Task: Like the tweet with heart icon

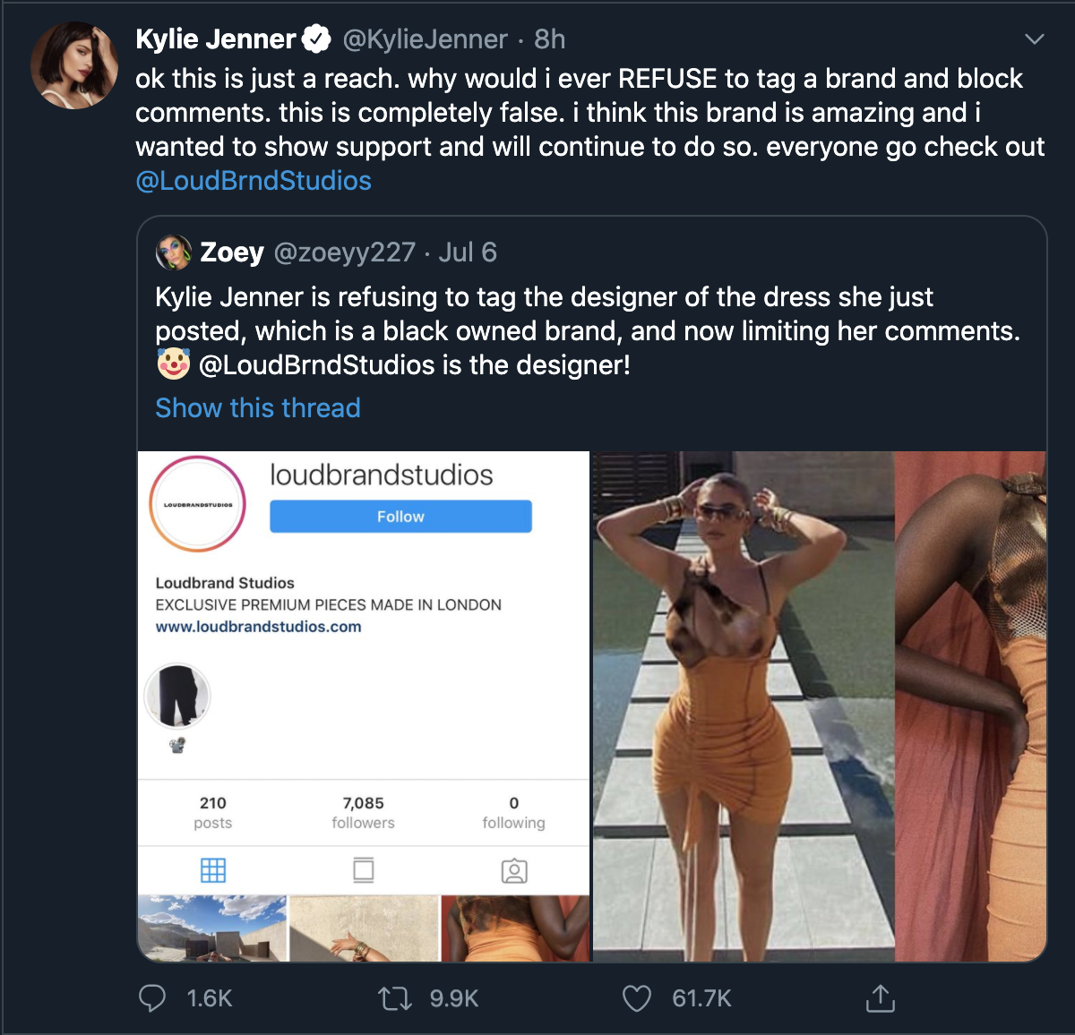Action: coord(637,998)
